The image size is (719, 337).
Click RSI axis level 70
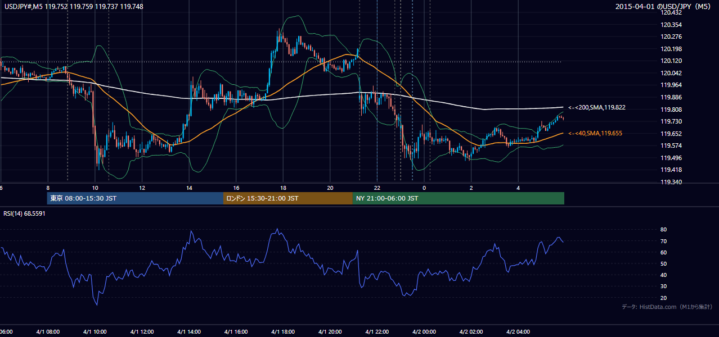[x=664, y=241]
